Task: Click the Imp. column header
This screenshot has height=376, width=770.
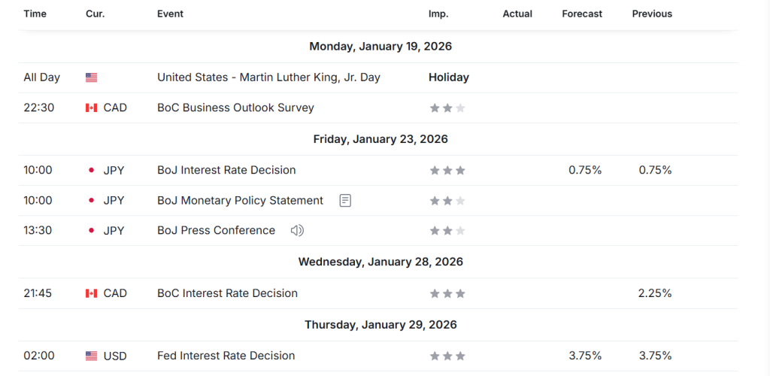Action: click(x=438, y=14)
